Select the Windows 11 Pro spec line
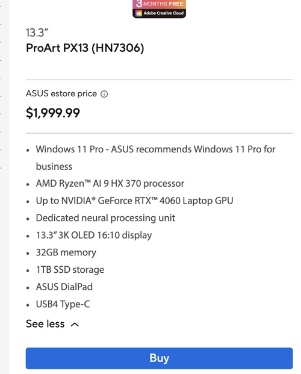 [x=155, y=158]
